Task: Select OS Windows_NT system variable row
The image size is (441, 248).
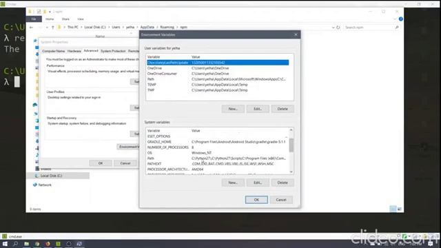Action: tap(217, 153)
